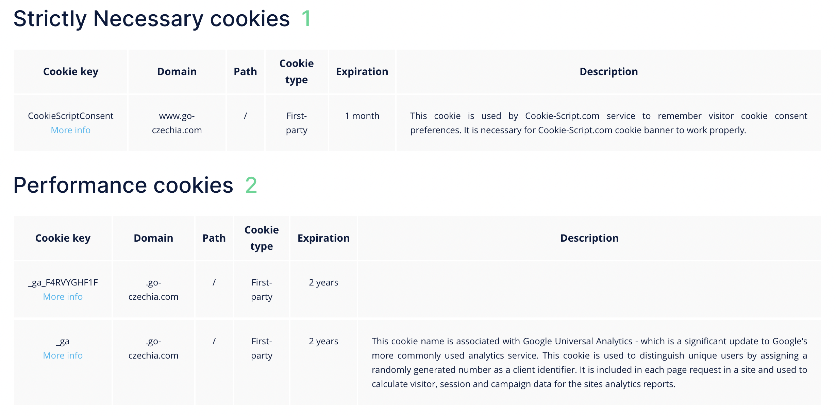Open More info link under CookieScriptConsent

pyautogui.click(x=70, y=130)
